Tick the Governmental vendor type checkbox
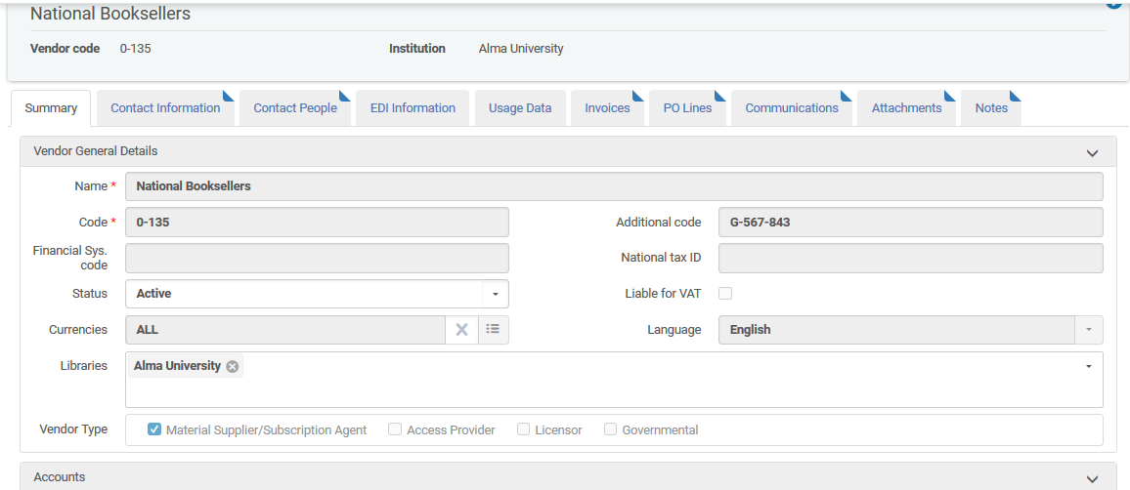 coord(610,429)
